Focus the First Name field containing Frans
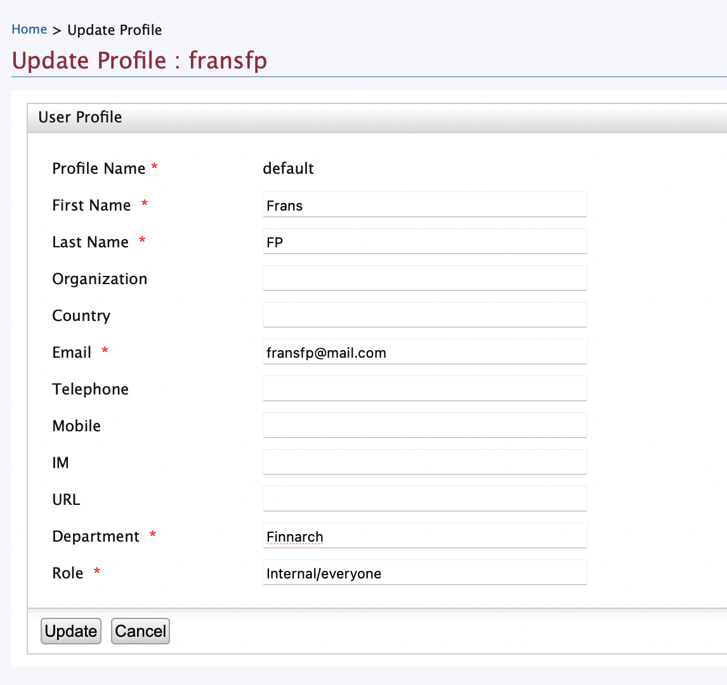727x685 pixels. pyautogui.click(x=424, y=205)
